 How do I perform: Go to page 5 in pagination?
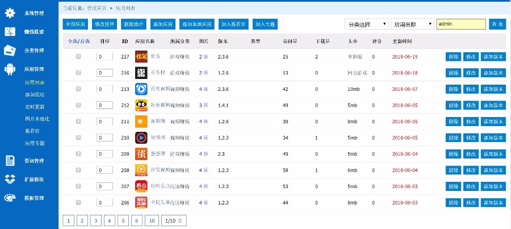[123, 221]
